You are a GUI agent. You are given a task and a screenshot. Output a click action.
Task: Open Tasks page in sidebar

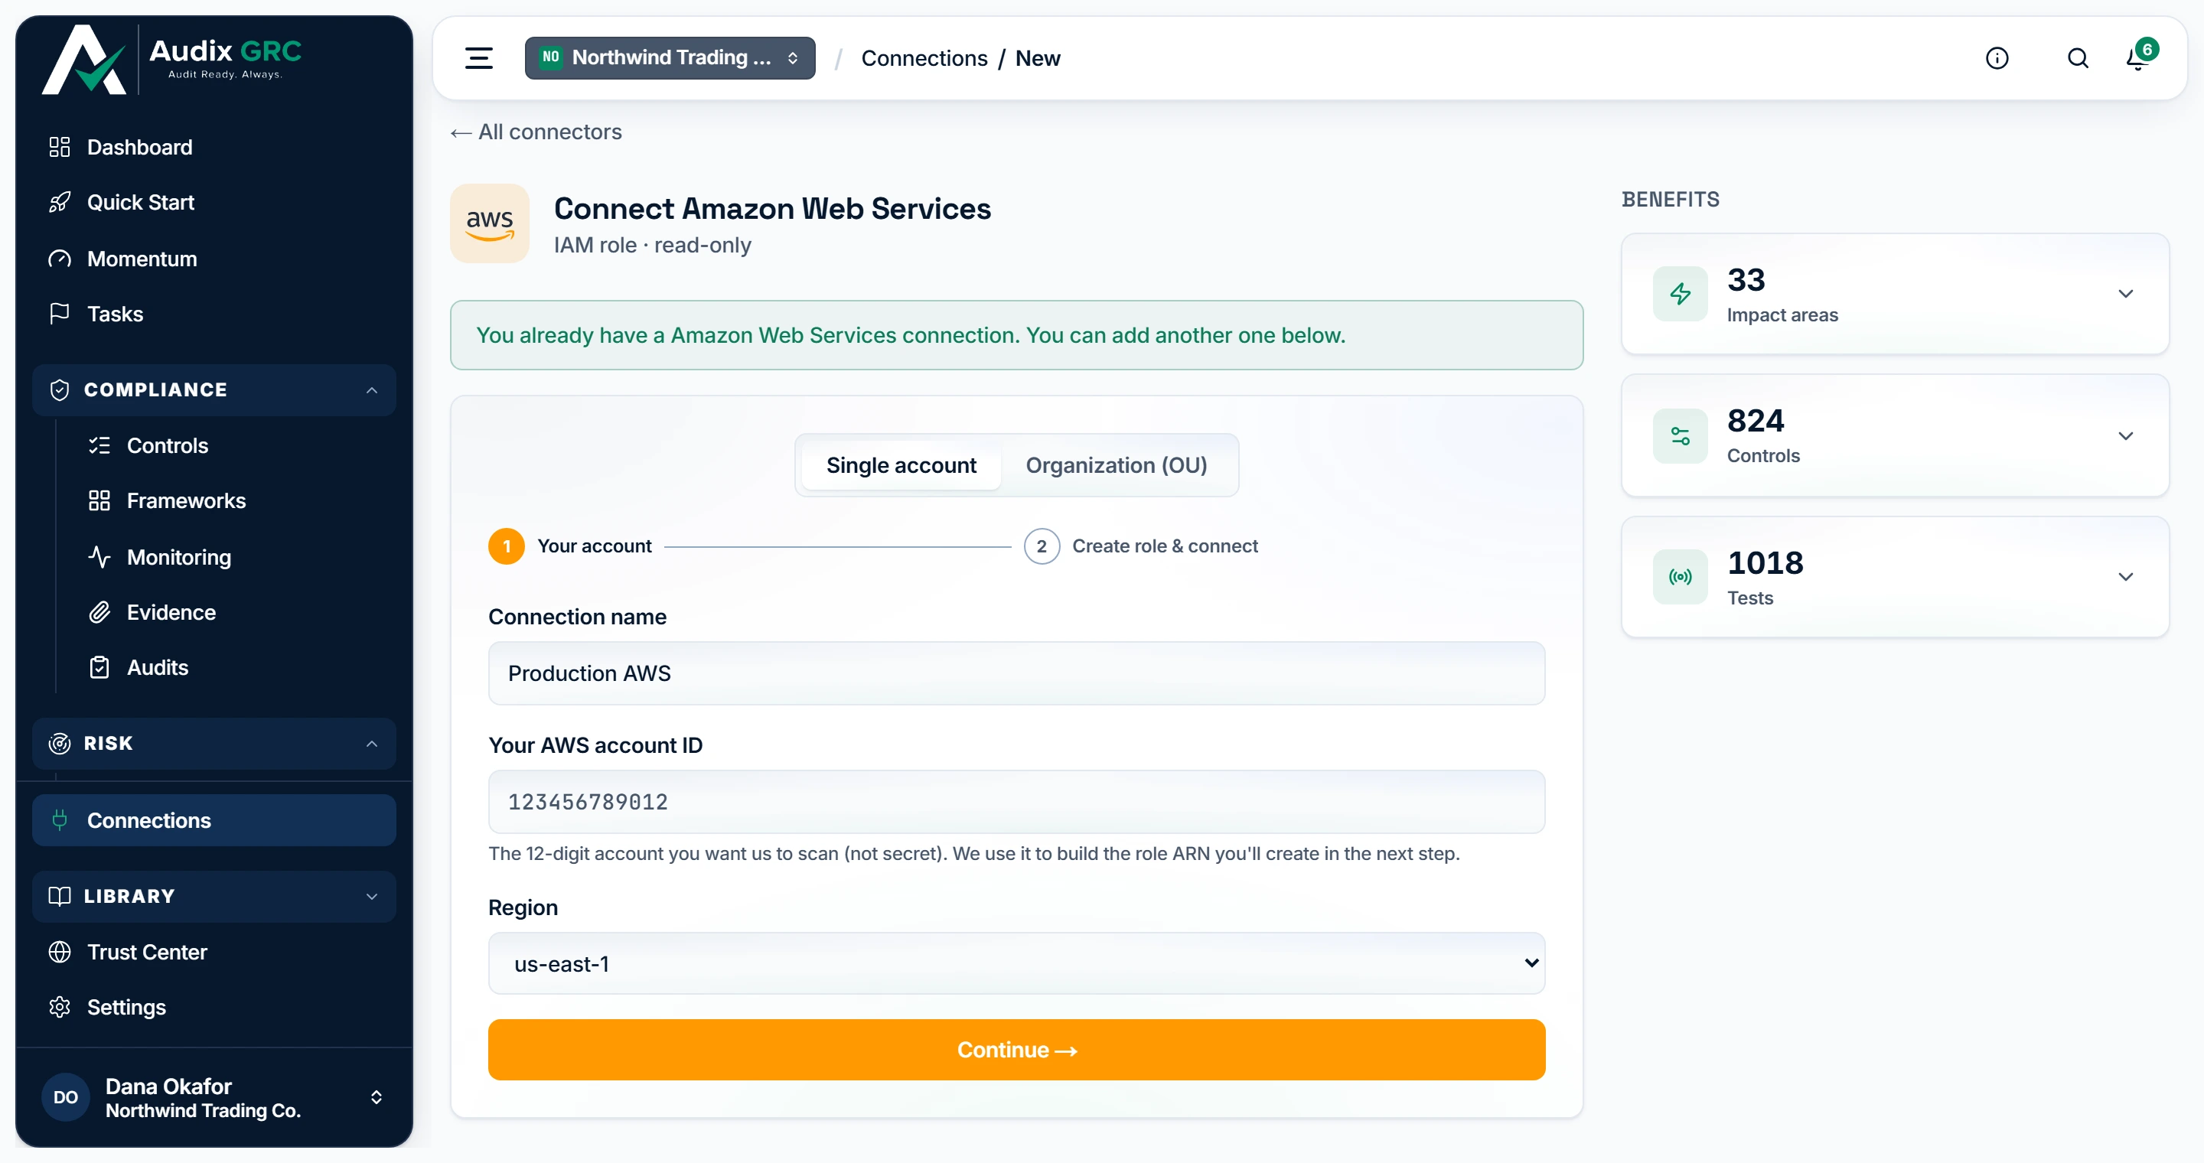tap(115, 314)
